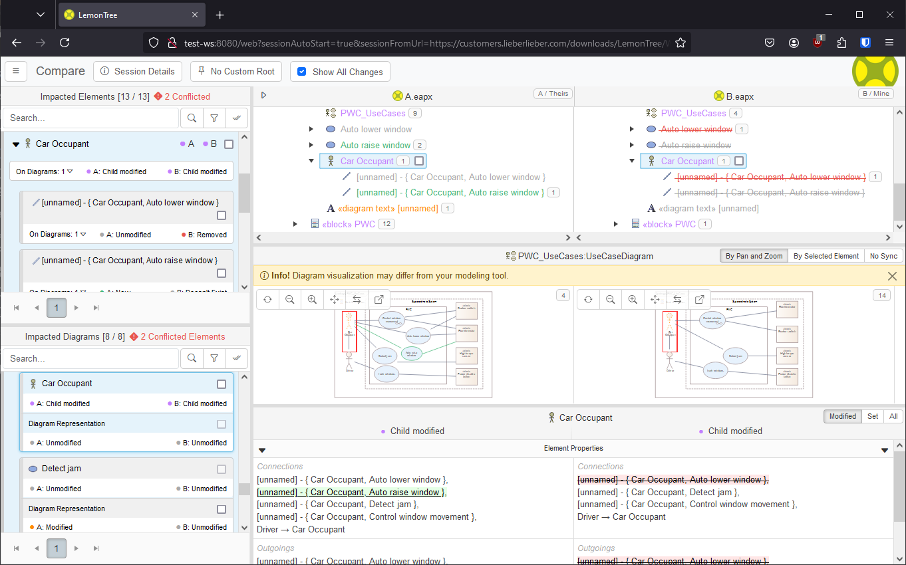Check Car Occupant checkbox in A tree
This screenshot has width=906, height=565.
pyautogui.click(x=419, y=161)
